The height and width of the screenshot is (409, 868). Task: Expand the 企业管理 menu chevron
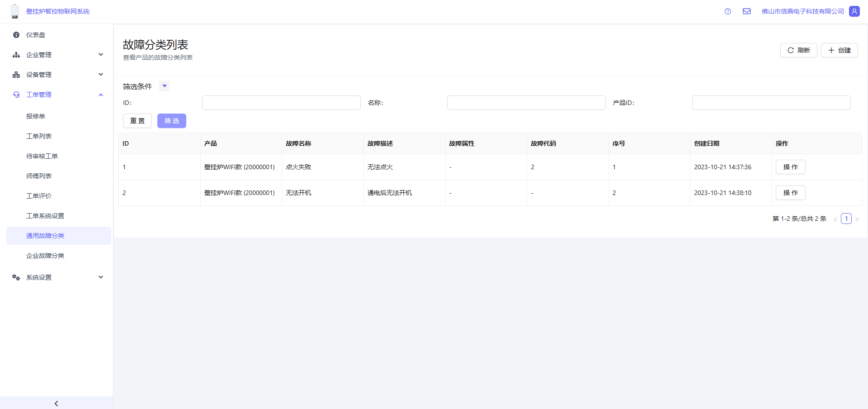(101, 55)
